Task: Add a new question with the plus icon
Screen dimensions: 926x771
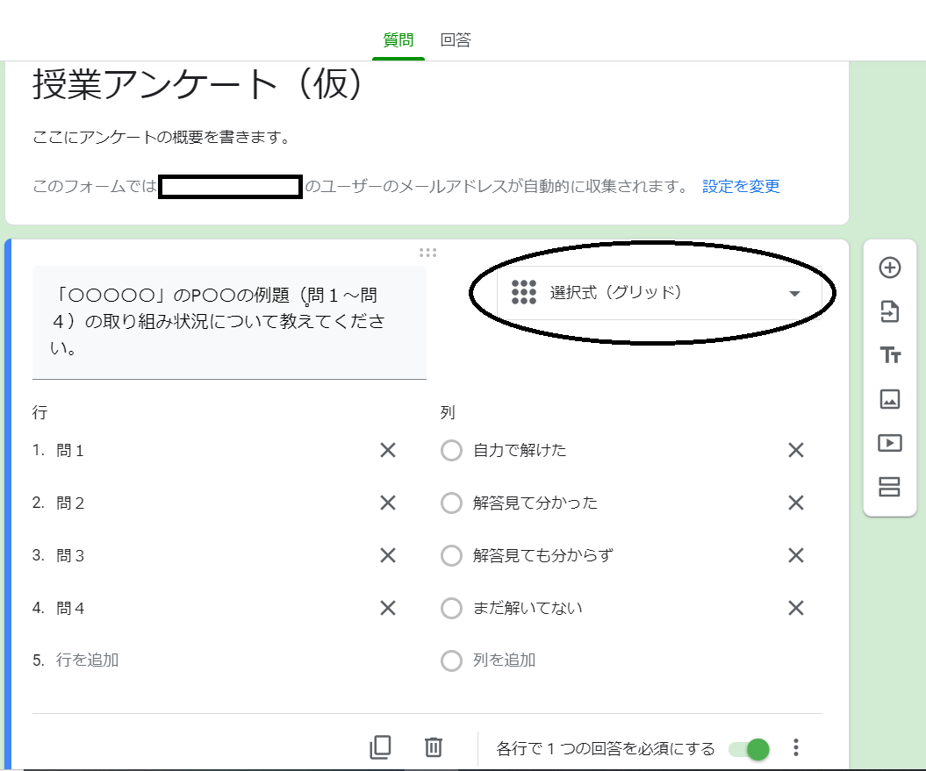Action: point(889,268)
